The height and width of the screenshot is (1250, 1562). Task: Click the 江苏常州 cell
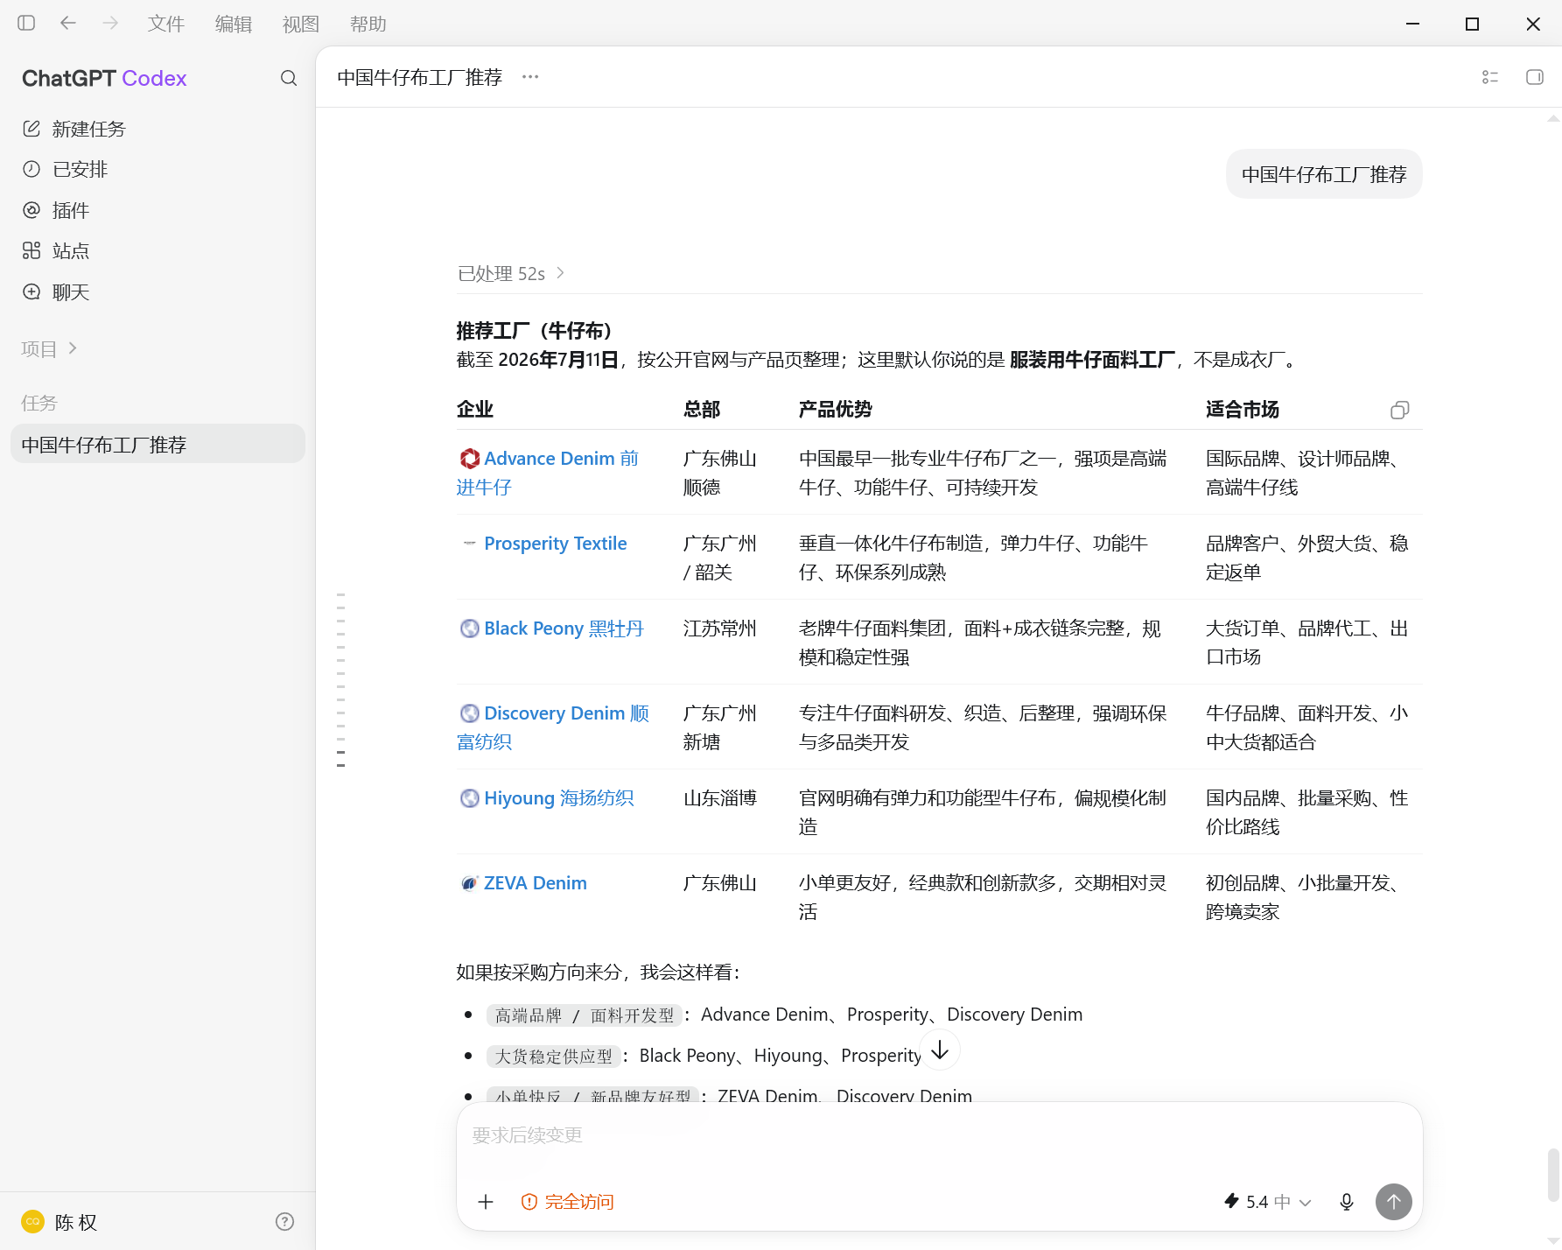click(719, 629)
